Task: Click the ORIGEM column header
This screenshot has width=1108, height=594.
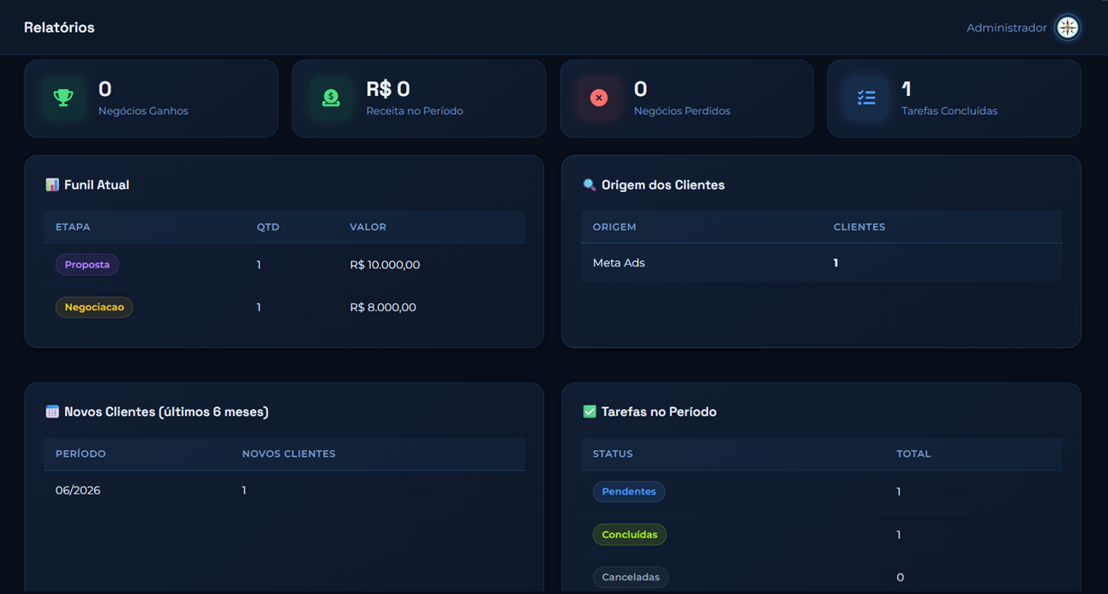Action: pyautogui.click(x=614, y=227)
